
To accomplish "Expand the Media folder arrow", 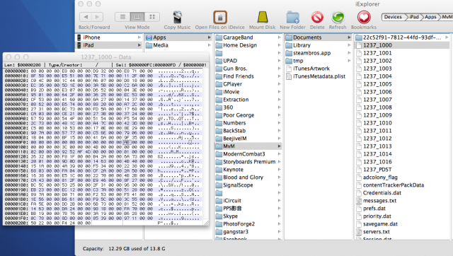I will coord(210,45).
